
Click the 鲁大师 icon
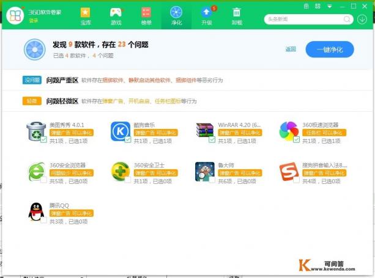[x=205, y=172]
